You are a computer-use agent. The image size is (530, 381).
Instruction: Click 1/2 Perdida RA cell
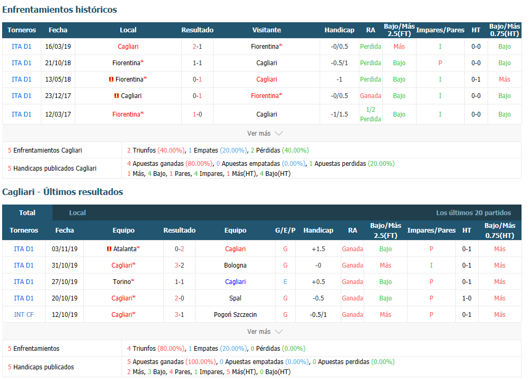pyautogui.click(x=370, y=114)
